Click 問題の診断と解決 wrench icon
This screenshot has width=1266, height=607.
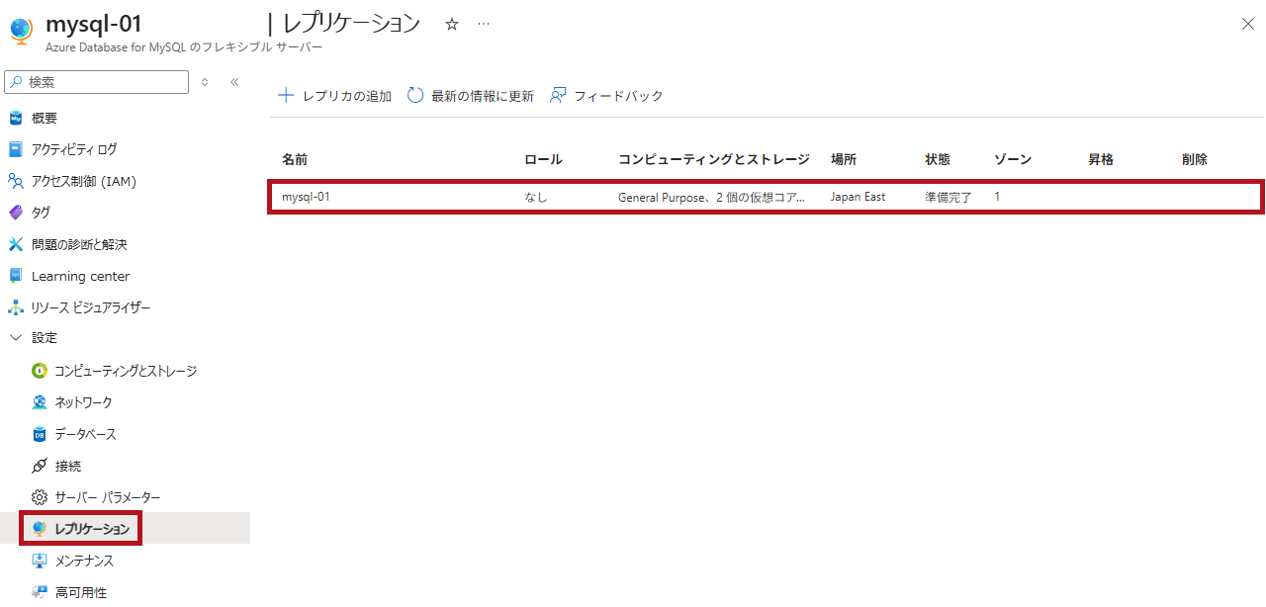(15, 244)
